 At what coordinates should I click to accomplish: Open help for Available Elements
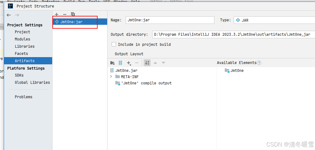point(259,63)
